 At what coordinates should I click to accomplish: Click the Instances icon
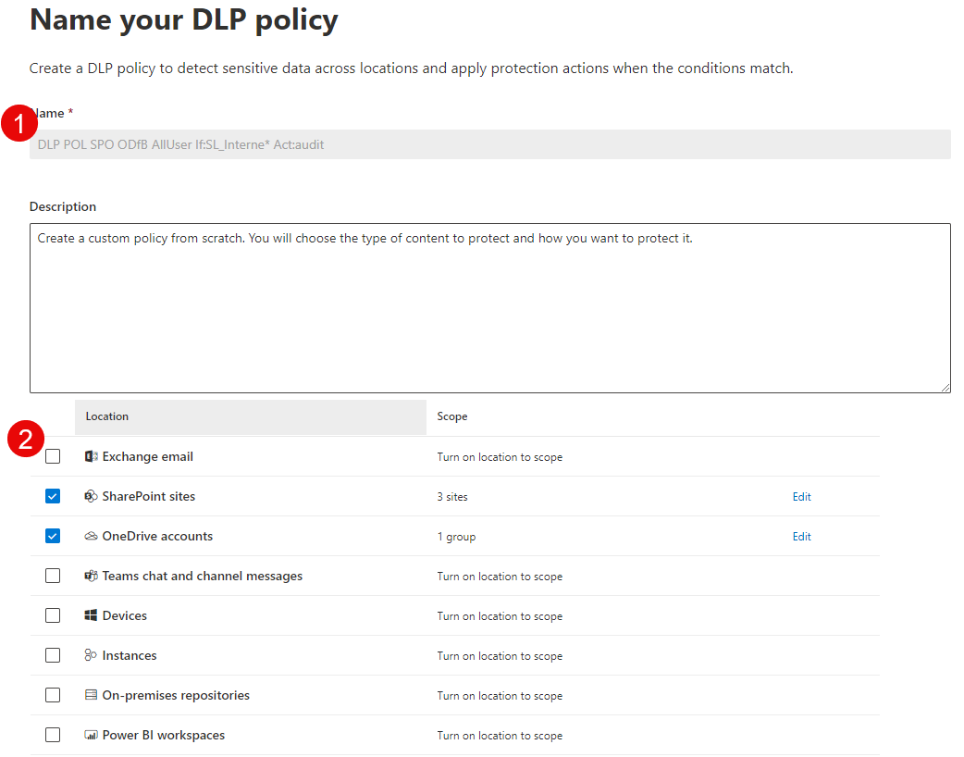pos(91,655)
